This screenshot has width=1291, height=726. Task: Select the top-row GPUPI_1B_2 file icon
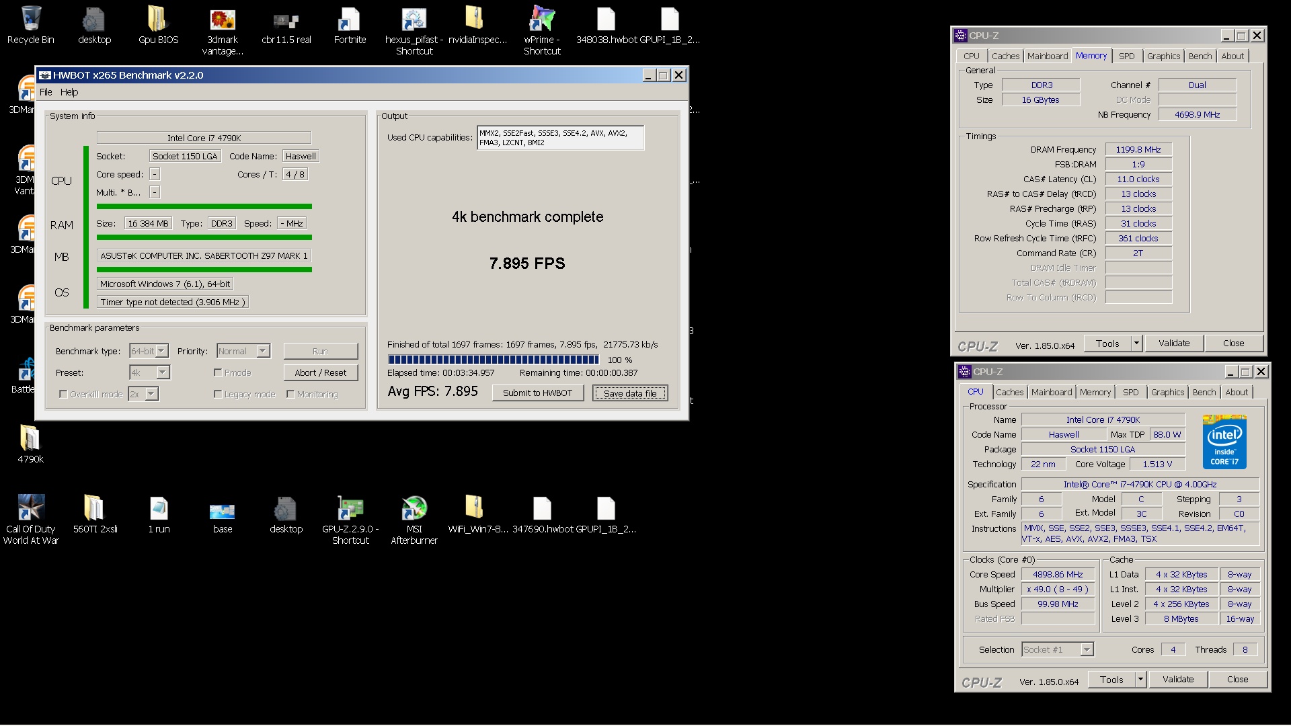(670, 26)
